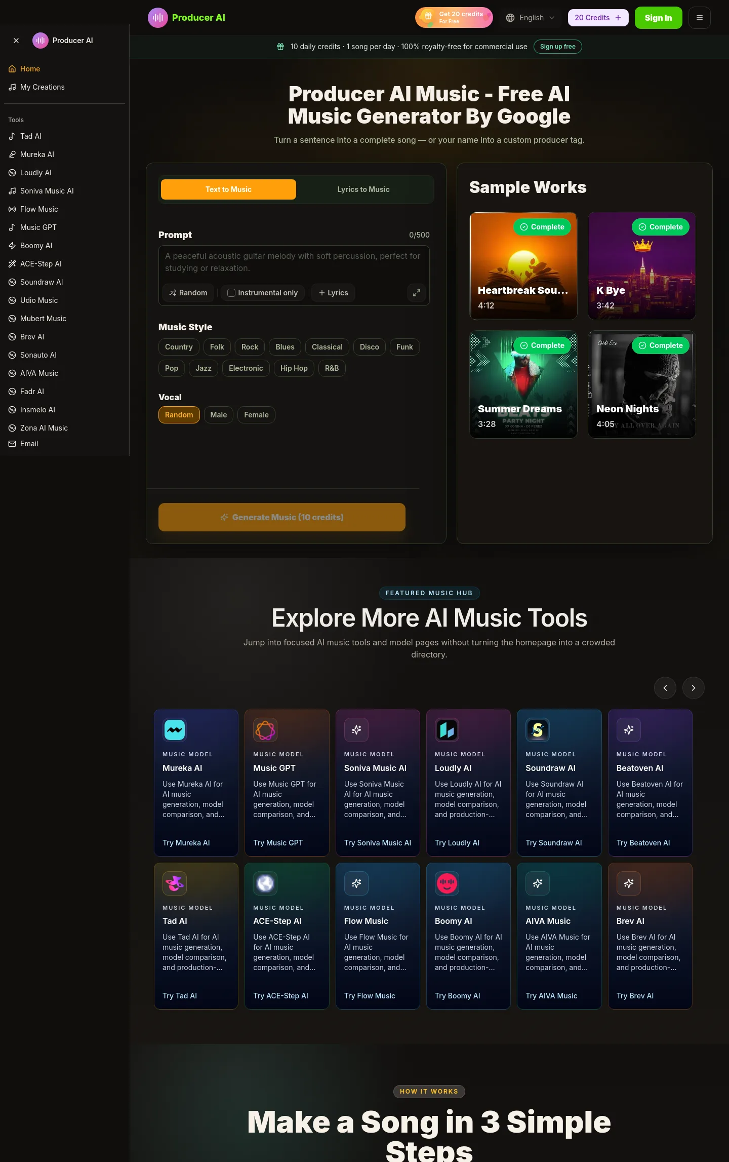Click the sidebar Producer AI logo
Viewport: 729px width, 1162px height.
[40, 41]
